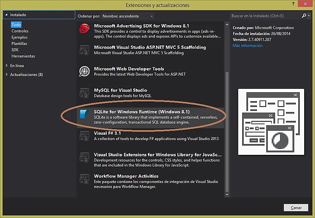
Task: Select the Plantillas category
Action: tap(19, 43)
